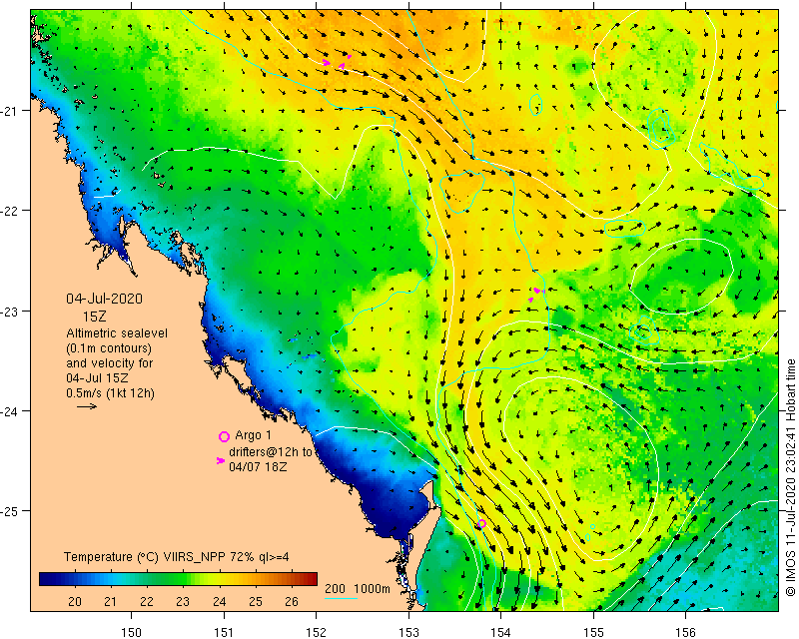Viewport: 799px width, 639px height.
Task: Click the '151' longitude axis label
Action: 224,633
